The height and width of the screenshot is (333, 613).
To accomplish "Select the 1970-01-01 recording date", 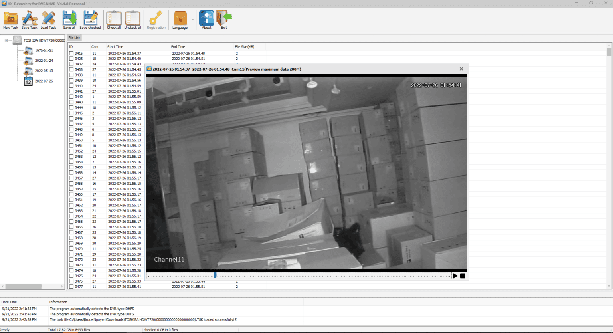I will (x=44, y=50).
